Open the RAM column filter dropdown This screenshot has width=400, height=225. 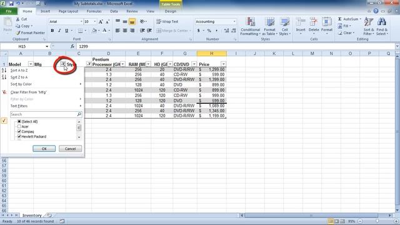tap(148, 64)
